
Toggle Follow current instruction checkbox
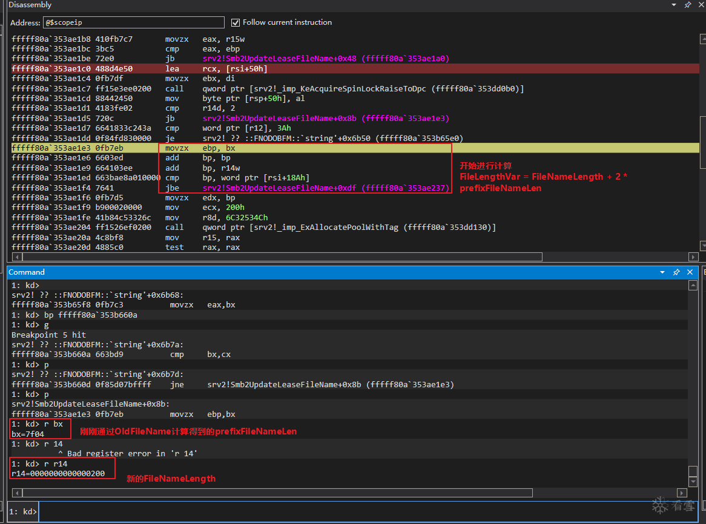pyautogui.click(x=236, y=22)
